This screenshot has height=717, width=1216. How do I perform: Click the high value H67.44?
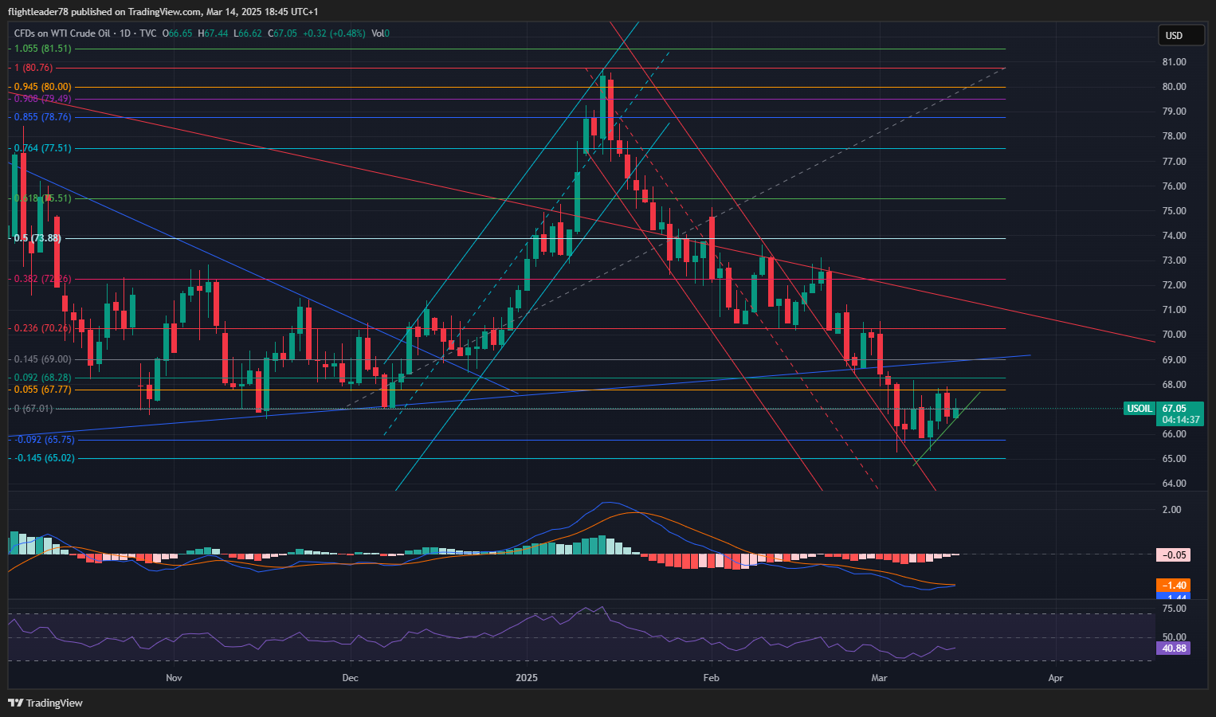point(214,33)
